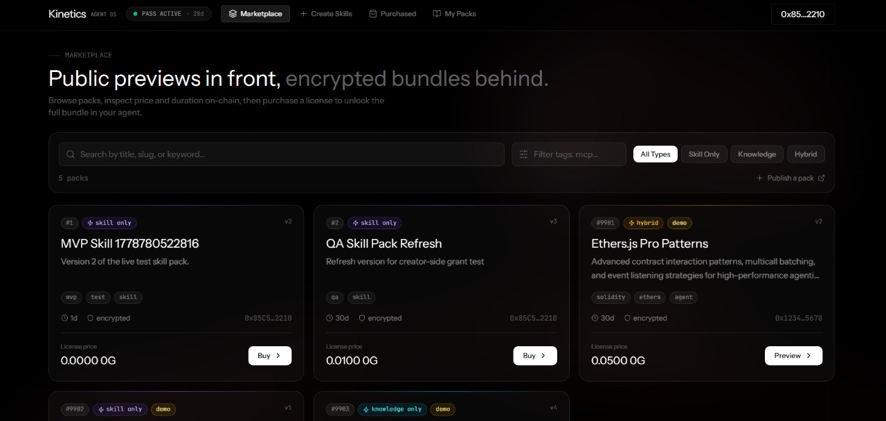Click the external link icon beside Publish a pack
886x421 pixels.
coord(822,178)
